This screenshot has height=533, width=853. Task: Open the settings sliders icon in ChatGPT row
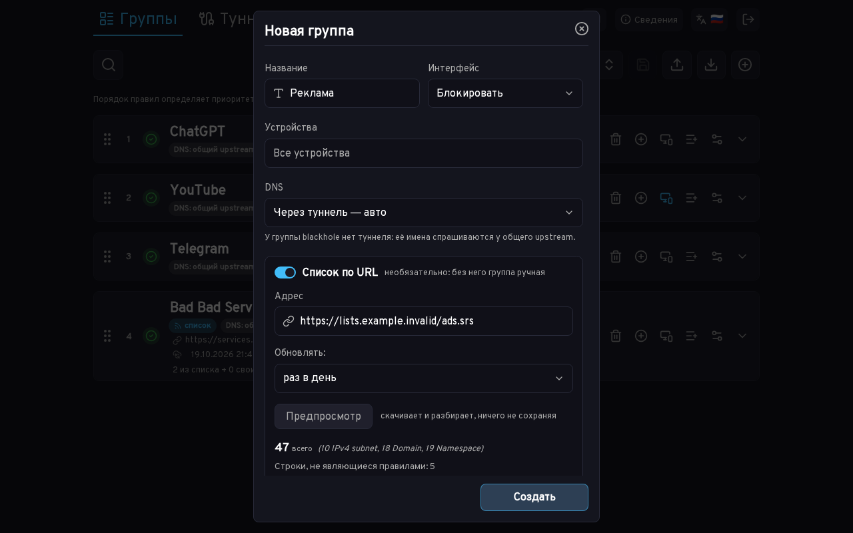pyautogui.click(x=717, y=139)
